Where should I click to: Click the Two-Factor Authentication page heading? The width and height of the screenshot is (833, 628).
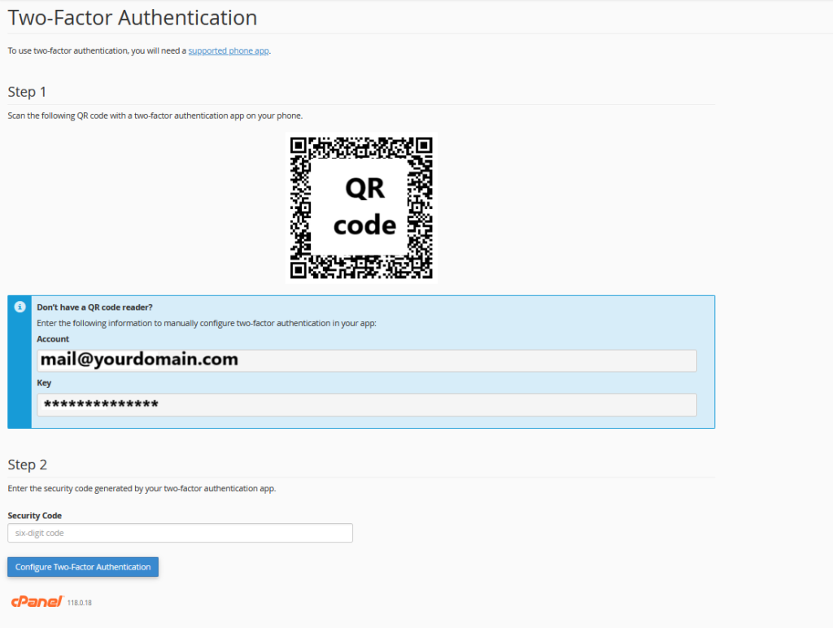pos(133,17)
